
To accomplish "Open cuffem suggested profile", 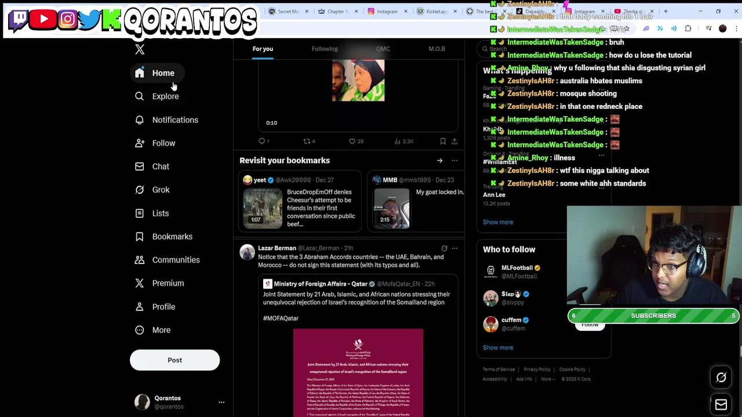I will click(511, 320).
